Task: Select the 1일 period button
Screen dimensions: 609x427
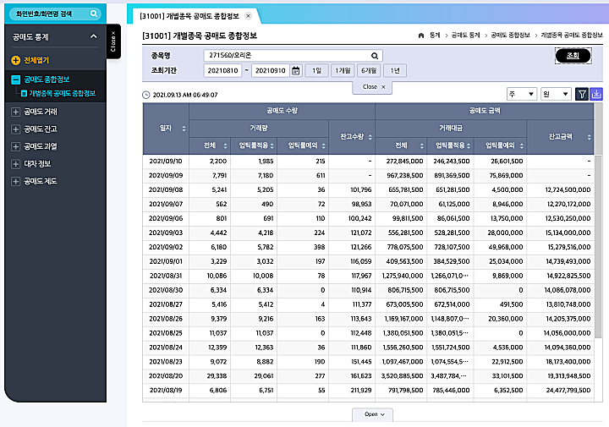Action: pyautogui.click(x=316, y=71)
